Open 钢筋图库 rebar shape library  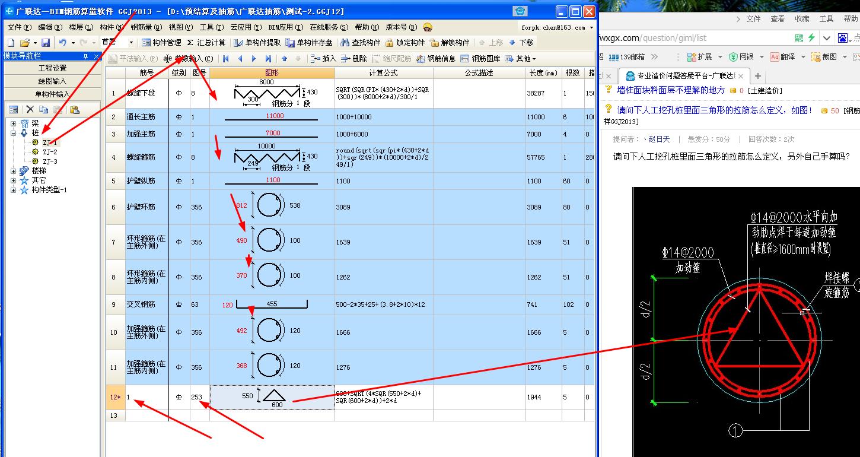(480, 59)
